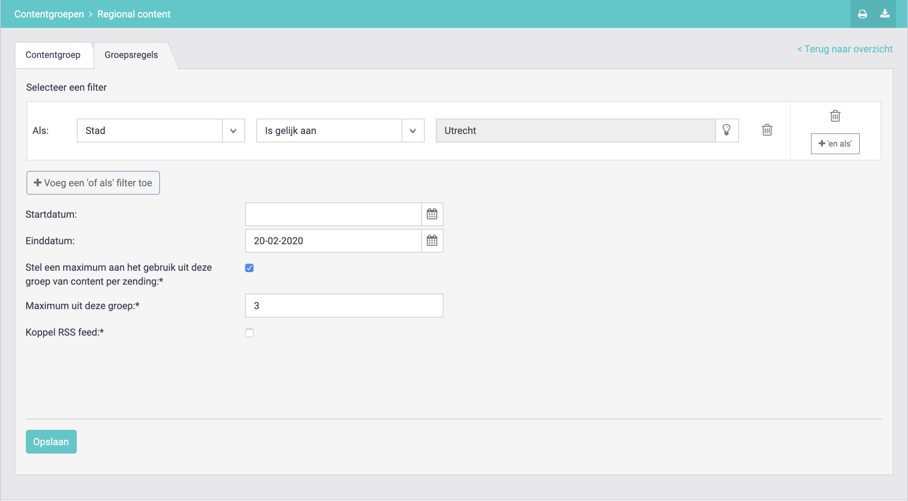Click 'Voeg een of als filter toe'
Image resolution: width=908 pixels, height=501 pixels.
tap(93, 183)
